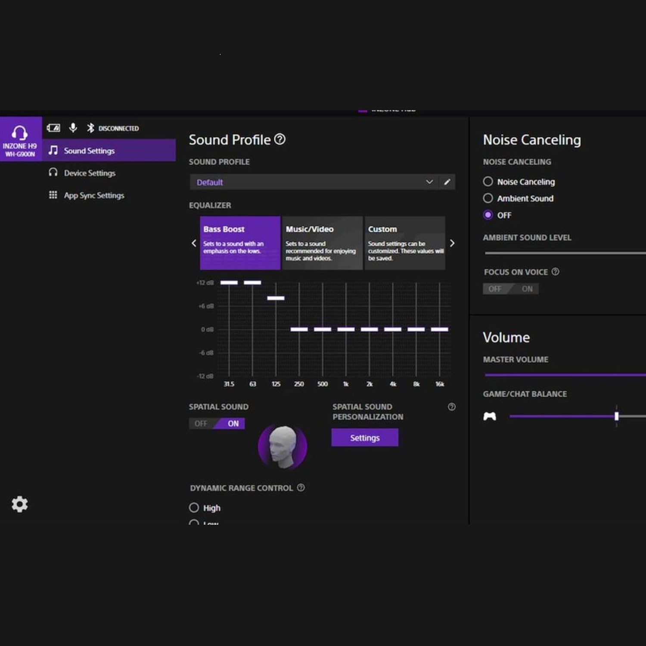Screen dimensions: 646x646
Task: Open the Focus on Voice help icon
Action: (556, 272)
